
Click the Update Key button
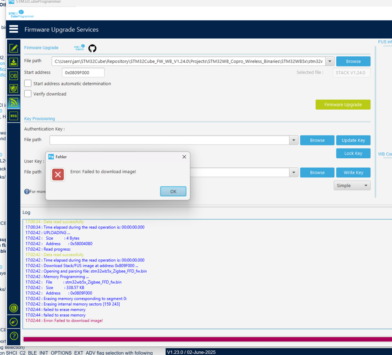353,140
